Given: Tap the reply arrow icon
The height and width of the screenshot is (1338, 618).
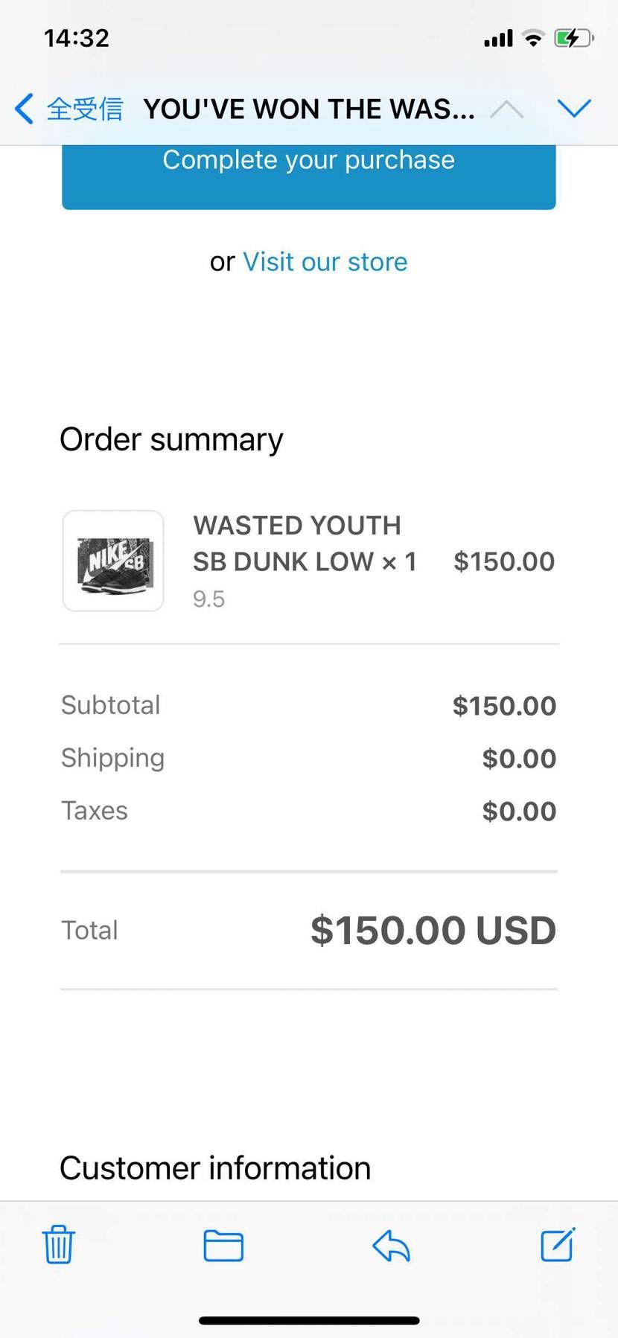Looking at the screenshot, I should 391,1245.
